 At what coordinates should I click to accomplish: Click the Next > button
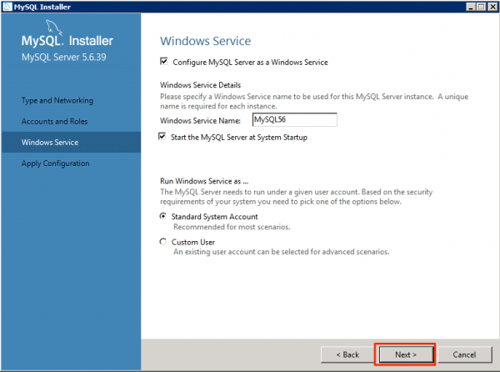click(406, 354)
